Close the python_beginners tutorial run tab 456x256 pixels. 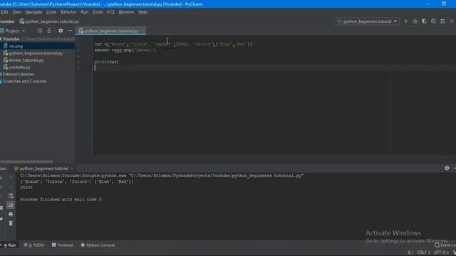pyautogui.click(x=72, y=169)
